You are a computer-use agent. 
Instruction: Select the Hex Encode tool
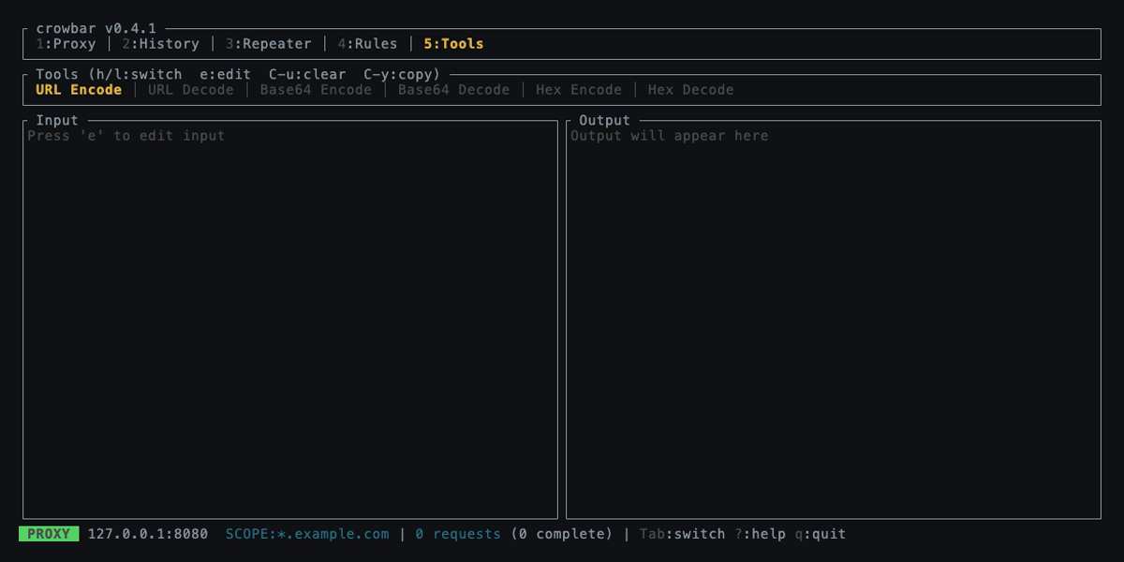(579, 90)
